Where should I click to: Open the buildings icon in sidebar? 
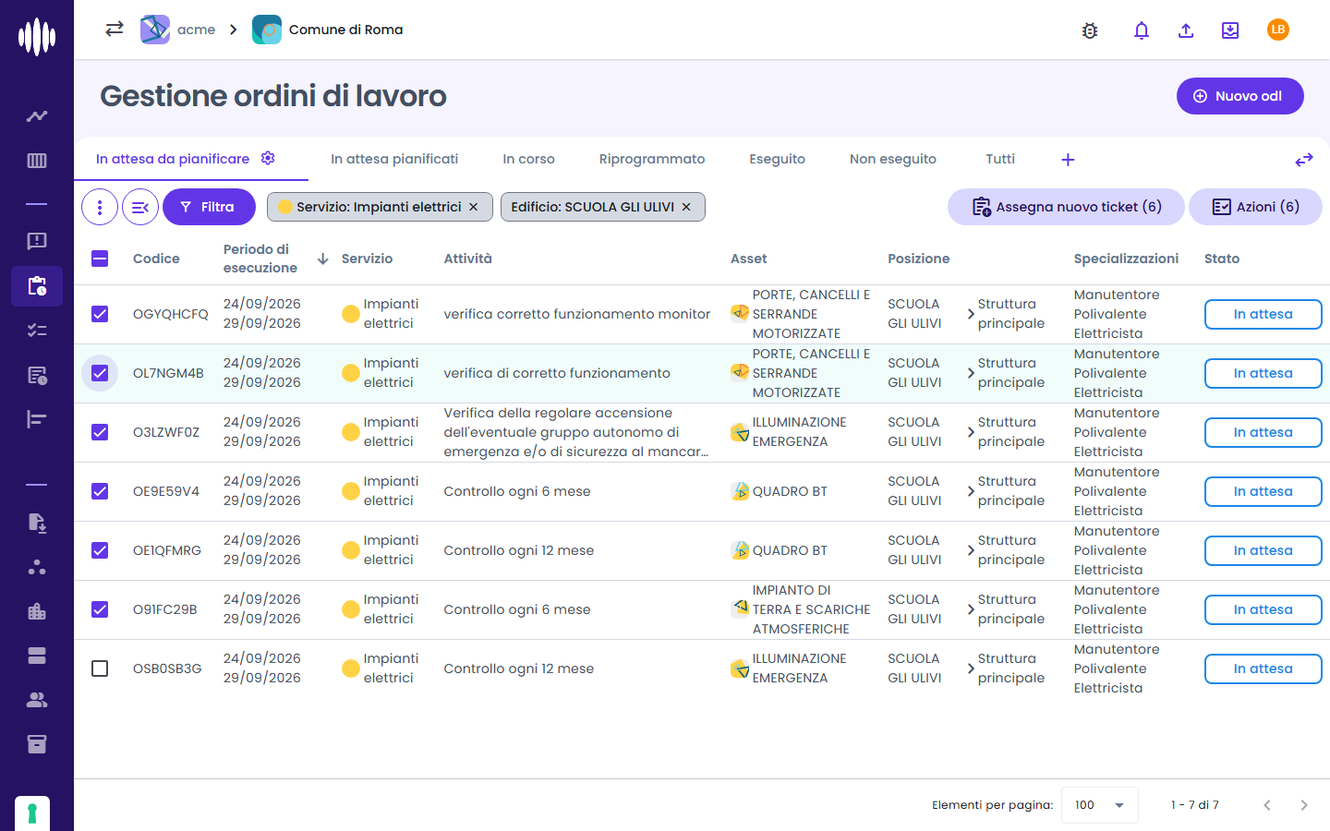pyautogui.click(x=37, y=611)
